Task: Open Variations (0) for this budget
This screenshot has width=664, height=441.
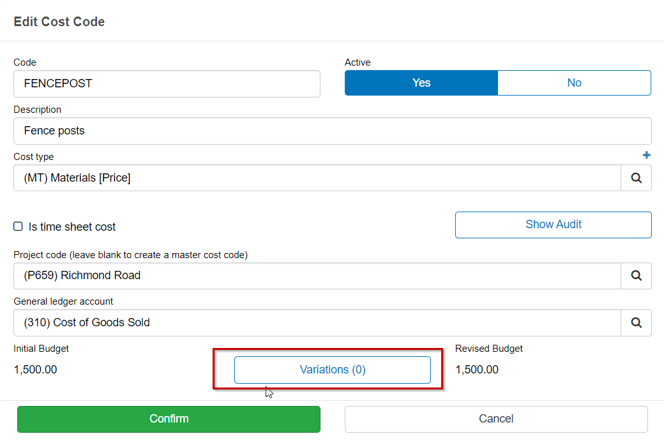Action: [x=333, y=370]
